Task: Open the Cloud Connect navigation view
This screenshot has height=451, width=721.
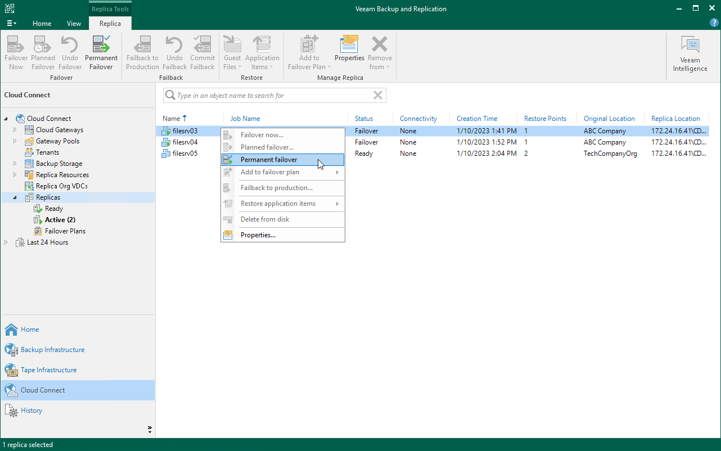Action: point(78,390)
